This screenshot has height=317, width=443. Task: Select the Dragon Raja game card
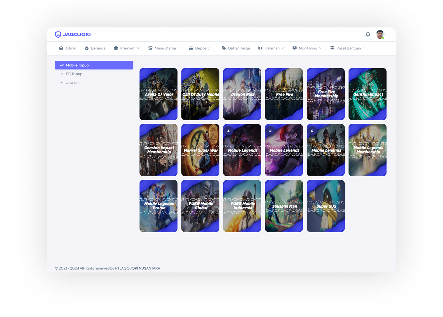point(242,94)
